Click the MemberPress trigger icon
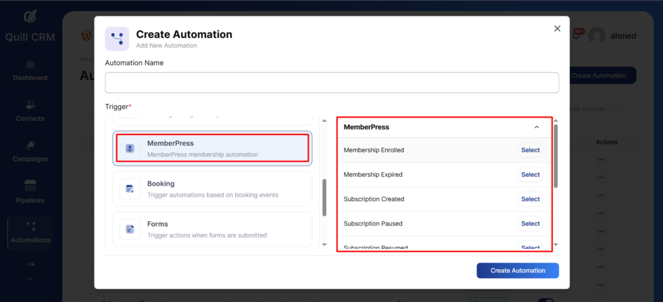Viewport: 663px width, 302px height. click(x=130, y=148)
